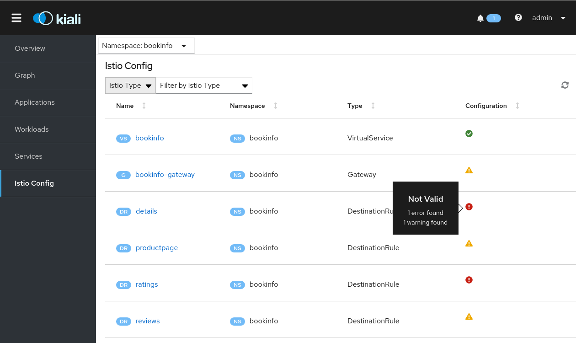Click the NS badge in the productpage row
This screenshot has width=576, height=343.
click(x=237, y=248)
